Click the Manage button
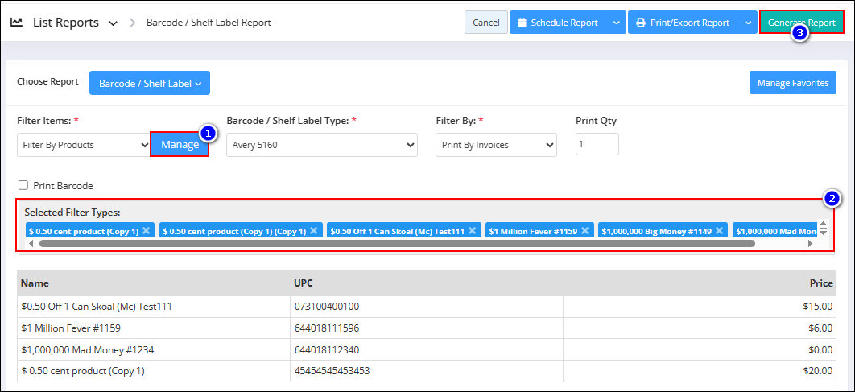The width and height of the screenshot is (855, 392). click(x=180, y=145)
